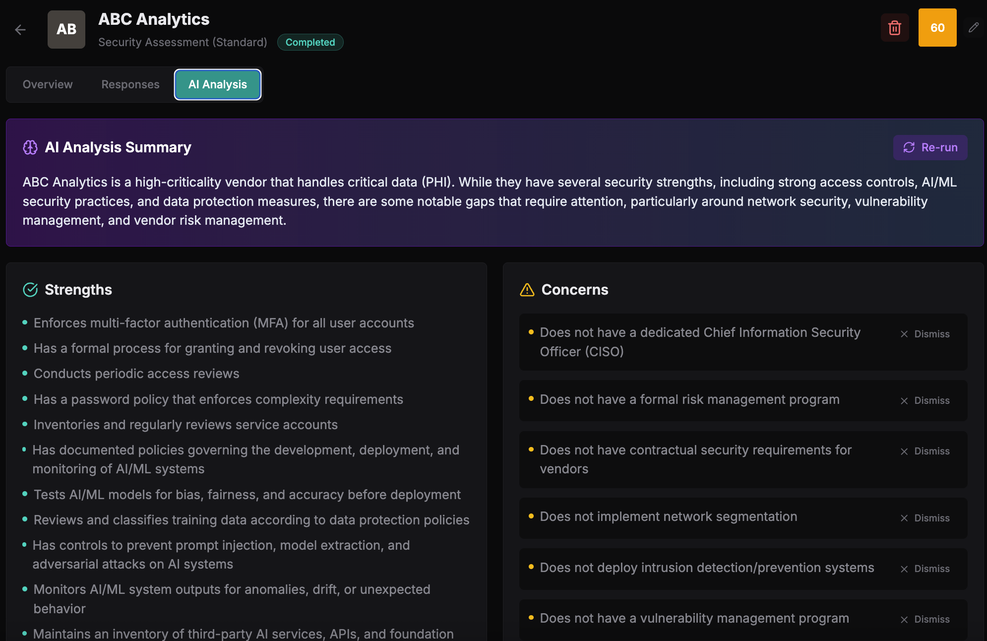Screen dimensions: 987x641
Task: Re-run the AI analysis
Action: (x=930, y=147)
